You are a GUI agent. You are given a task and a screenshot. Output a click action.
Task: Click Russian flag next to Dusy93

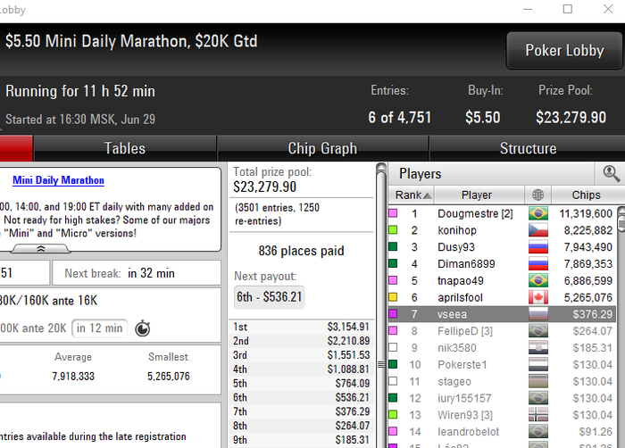[538, 247]
